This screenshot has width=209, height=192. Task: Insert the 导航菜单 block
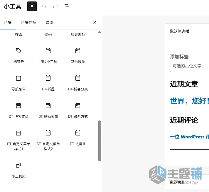(x=18, y=83)
